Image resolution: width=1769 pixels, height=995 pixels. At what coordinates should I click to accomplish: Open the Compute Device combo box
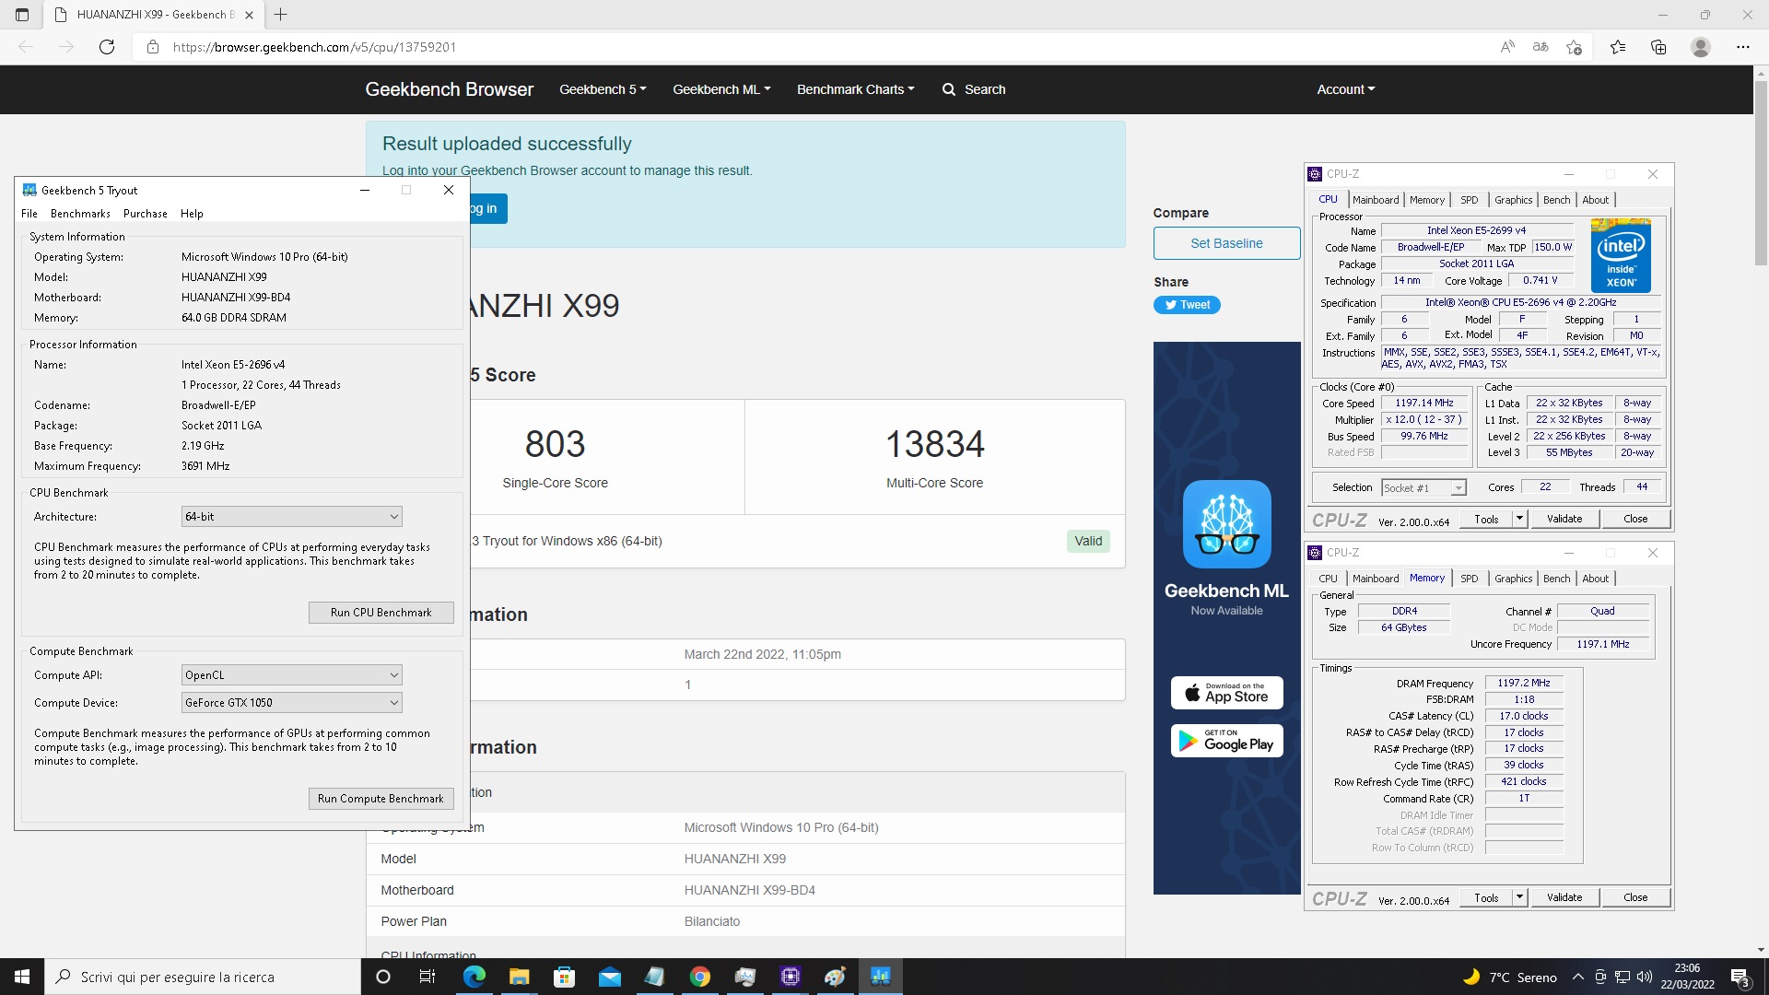point(291,703)
